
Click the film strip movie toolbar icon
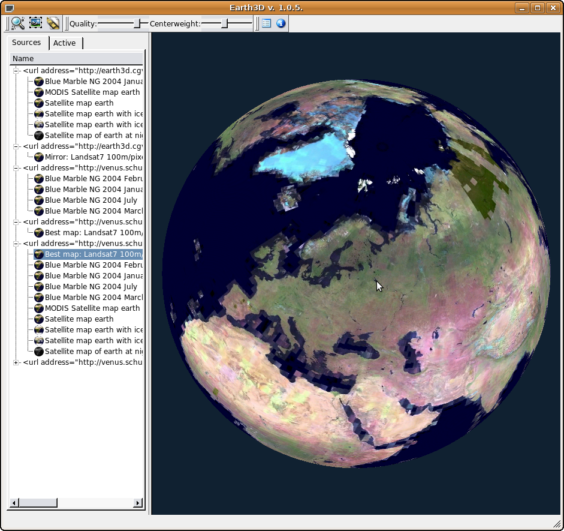click(53, 23)
